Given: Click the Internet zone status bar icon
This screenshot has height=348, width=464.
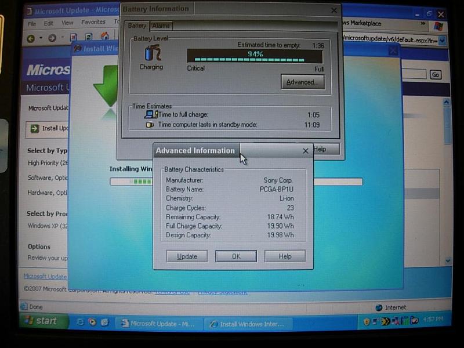Looking at the screenshot, I should (379, 308).
